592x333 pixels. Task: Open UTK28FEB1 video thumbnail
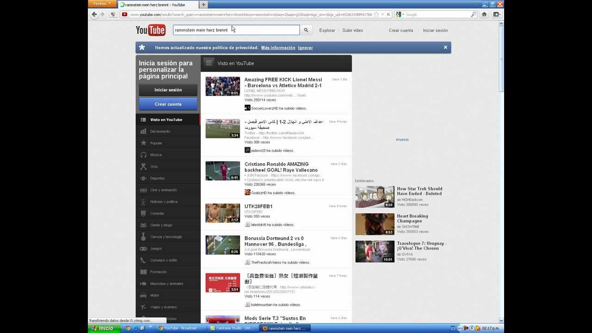[x=223, y=213]
